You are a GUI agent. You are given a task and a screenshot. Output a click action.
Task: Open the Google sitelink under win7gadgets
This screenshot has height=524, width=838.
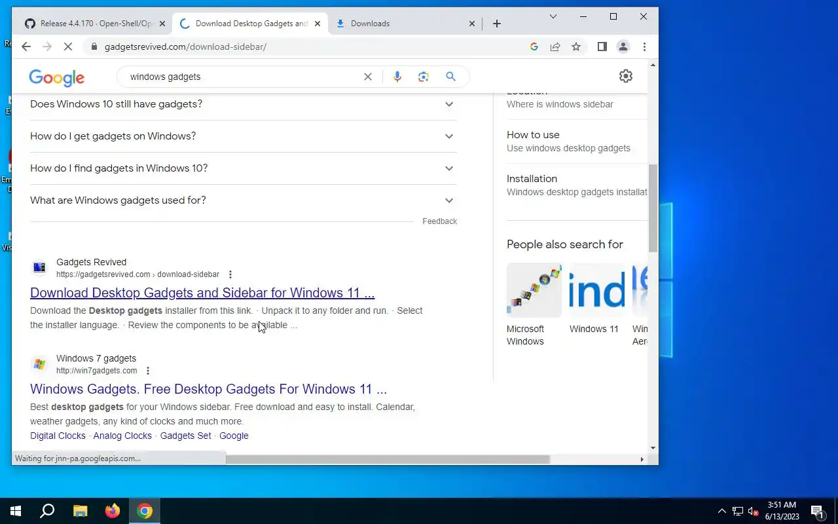tap(234, 436)
